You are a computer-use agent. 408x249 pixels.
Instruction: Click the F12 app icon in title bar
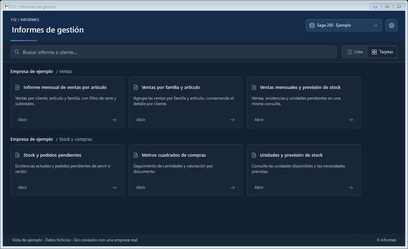tap(6, 7)
